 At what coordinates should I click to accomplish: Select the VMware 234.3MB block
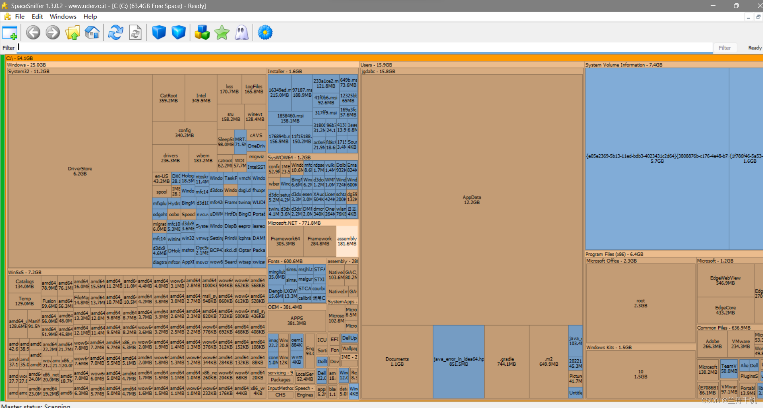tap(740, 344)
